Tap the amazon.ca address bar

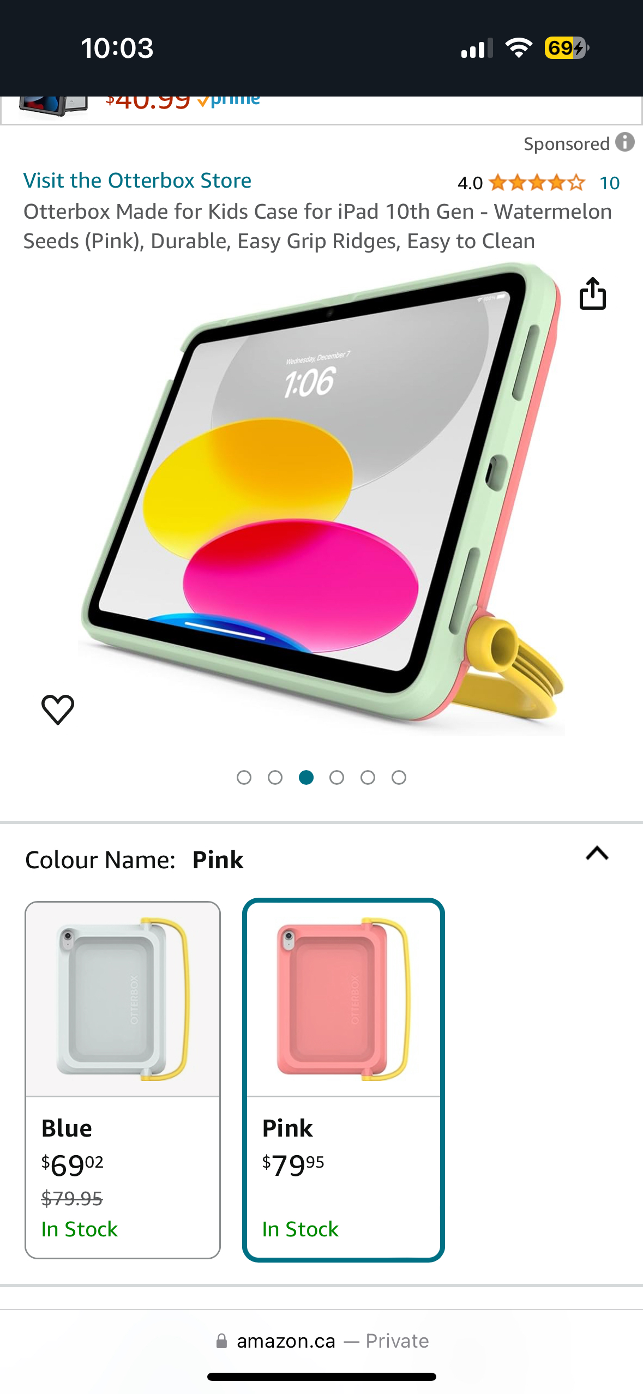[322, 1341]
